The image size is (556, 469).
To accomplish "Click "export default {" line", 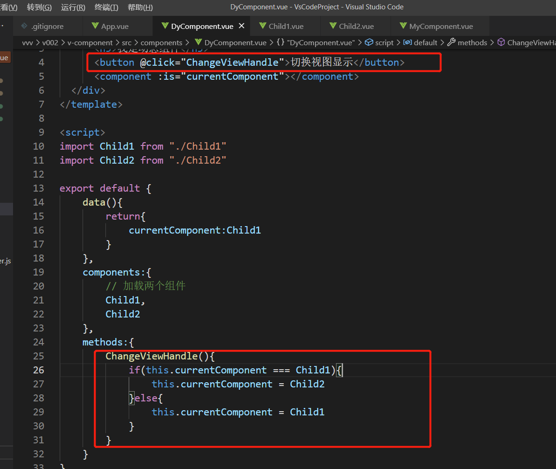I will click(105, 188).
